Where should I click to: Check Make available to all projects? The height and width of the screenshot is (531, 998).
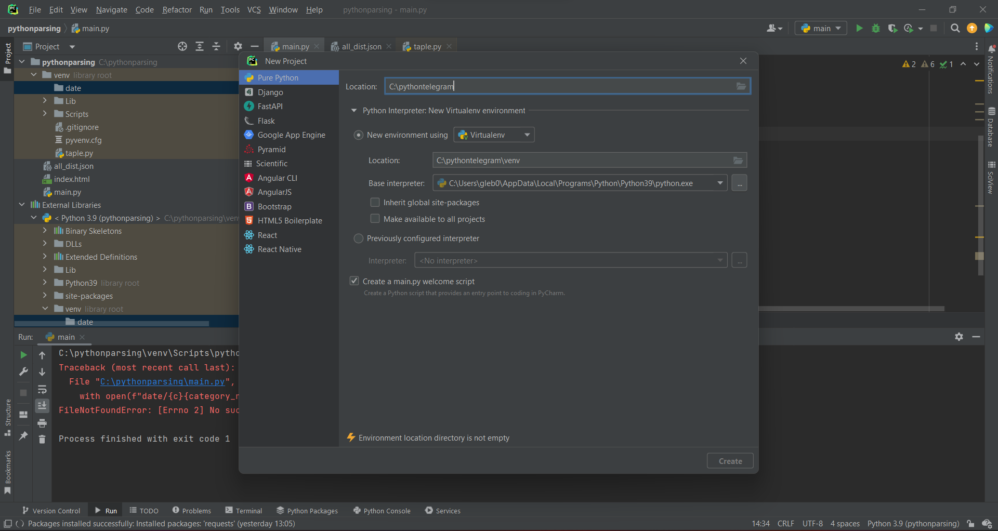coord(375,219)
